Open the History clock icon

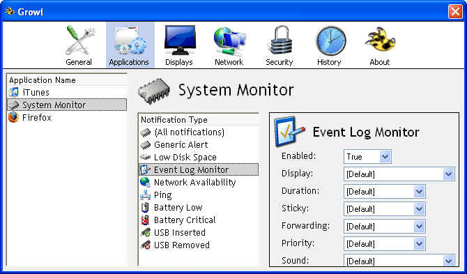click(330, 40)
